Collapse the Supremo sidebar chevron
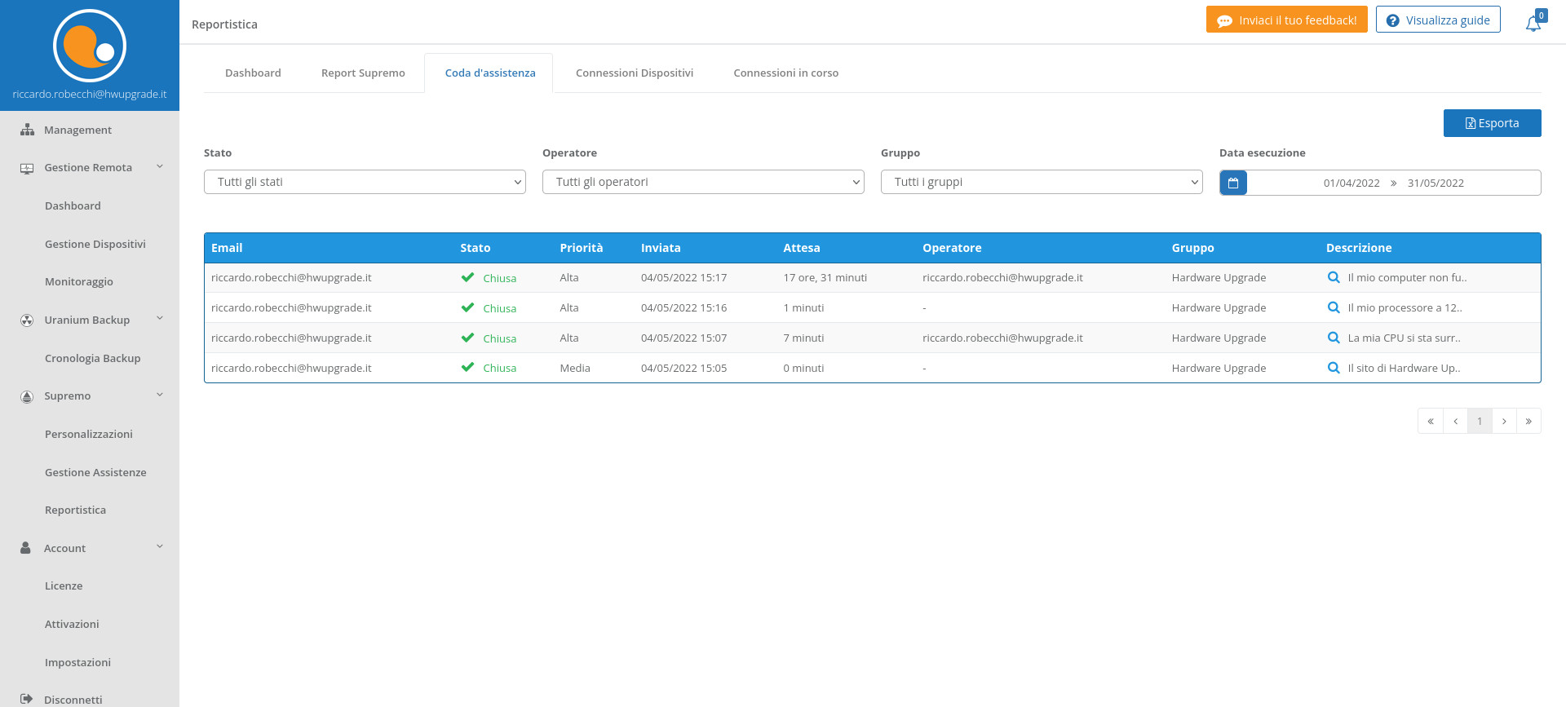The width and height of the screenshot is (1566, 707). coord(160,395)
